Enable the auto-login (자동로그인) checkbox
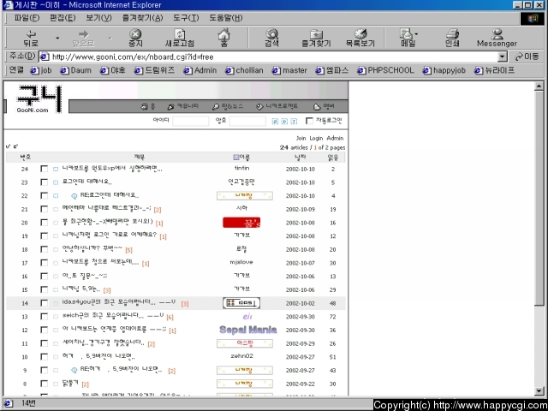The height and width of the screenshot is (411, 548). coord(309,121)
